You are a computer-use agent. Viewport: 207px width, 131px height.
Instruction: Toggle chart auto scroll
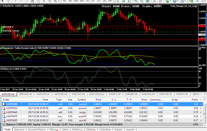pos(155,1)
